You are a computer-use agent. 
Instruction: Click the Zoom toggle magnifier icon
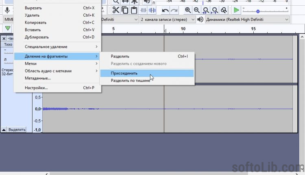click(224, 10)
